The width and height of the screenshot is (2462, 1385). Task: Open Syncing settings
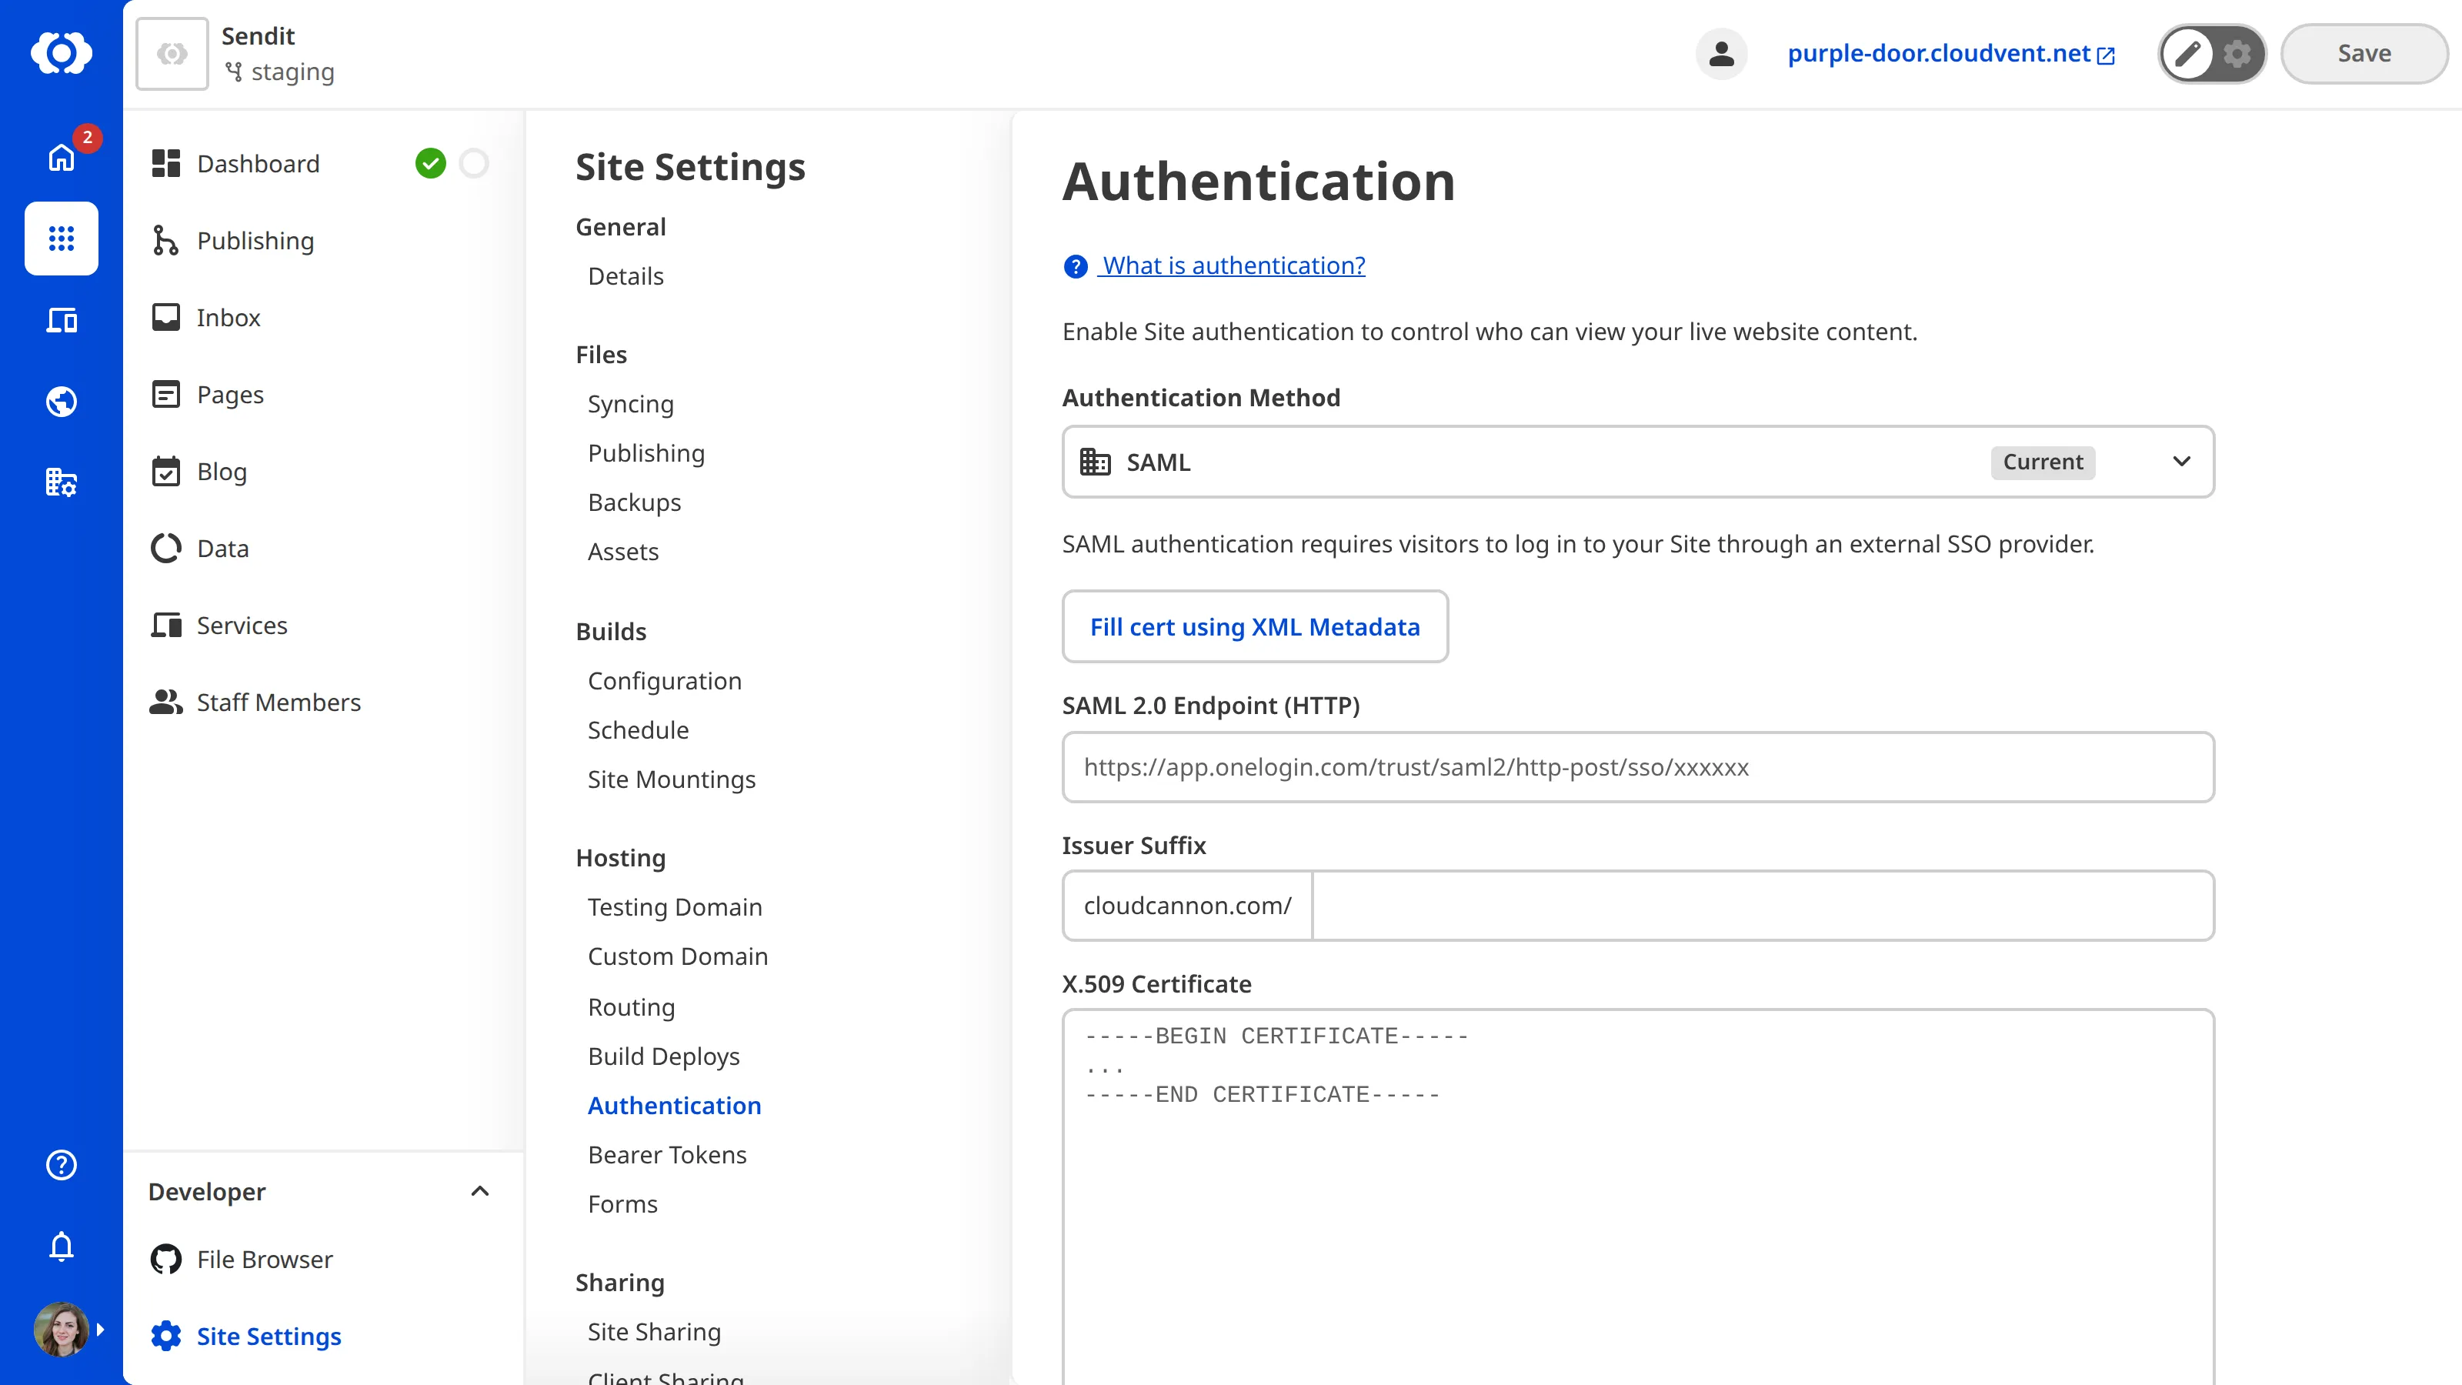coord(631,404)
